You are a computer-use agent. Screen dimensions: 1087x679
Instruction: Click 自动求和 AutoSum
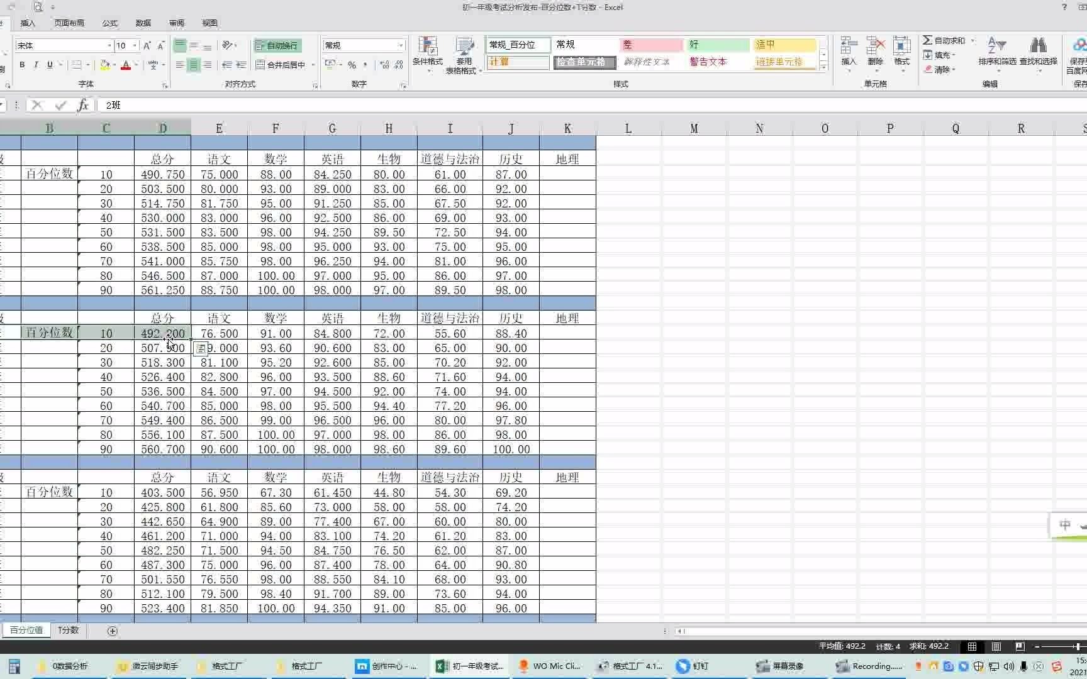[x=944, y=40]
